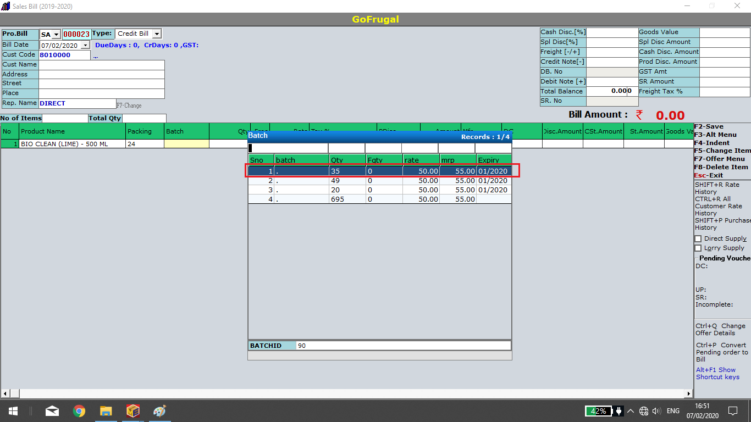
Task: Open the SA bill prefix dropdown
Action: click(56, 35)
